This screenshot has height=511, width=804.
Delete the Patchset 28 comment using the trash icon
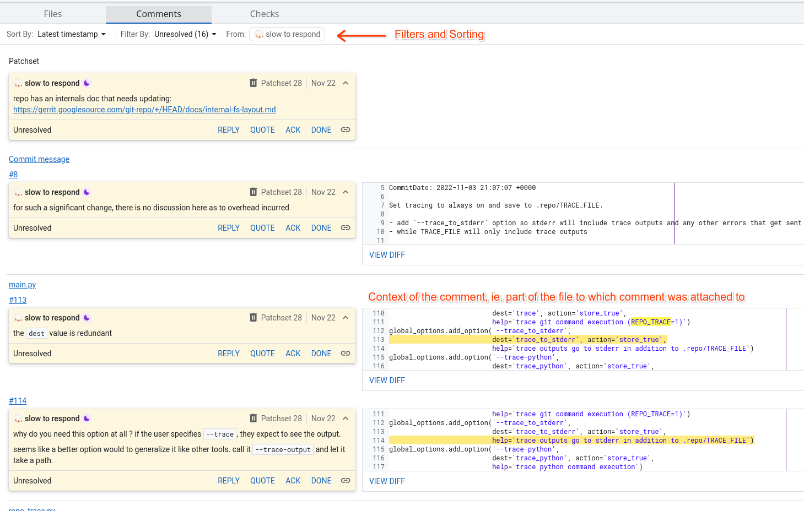pyautogui.click(x=253, y=83)
